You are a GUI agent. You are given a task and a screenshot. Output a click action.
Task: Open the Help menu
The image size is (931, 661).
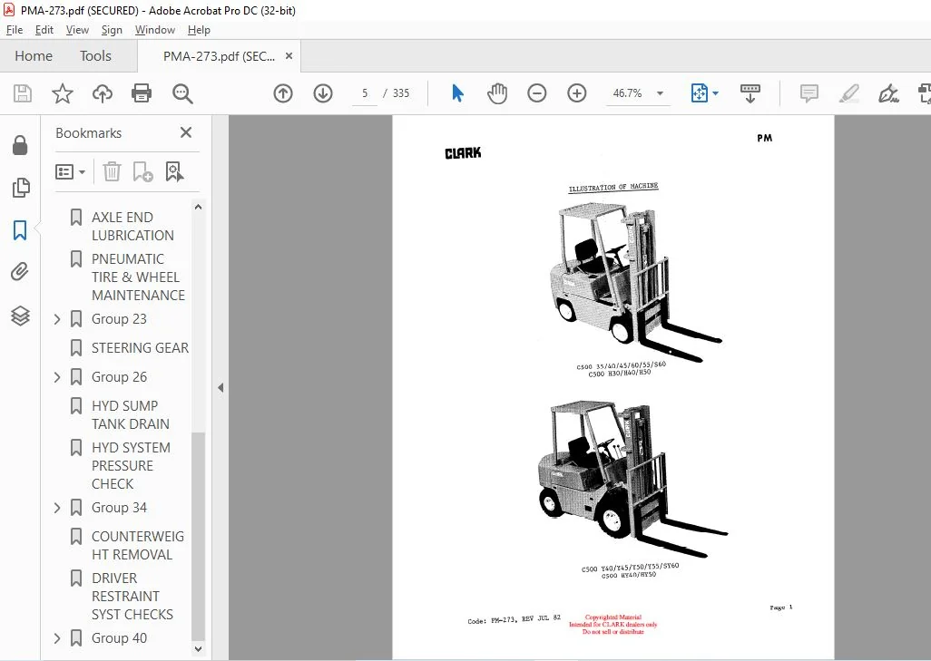[x=199, y=30]
